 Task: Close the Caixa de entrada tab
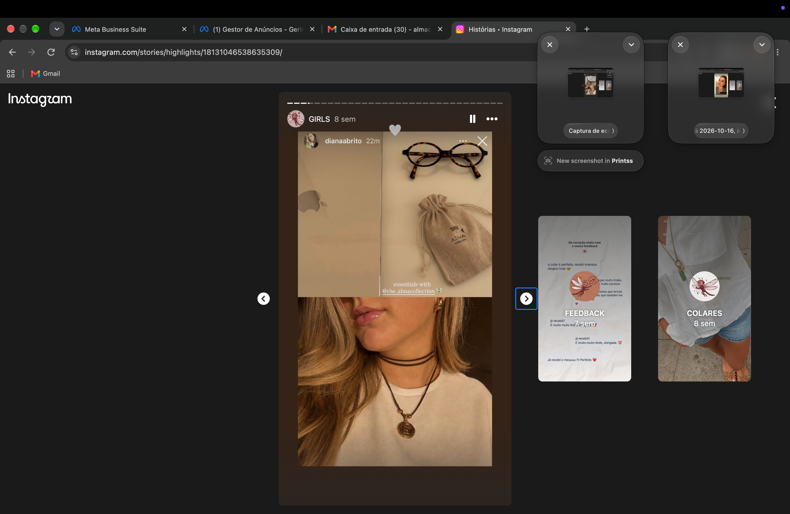click(440, 29)
